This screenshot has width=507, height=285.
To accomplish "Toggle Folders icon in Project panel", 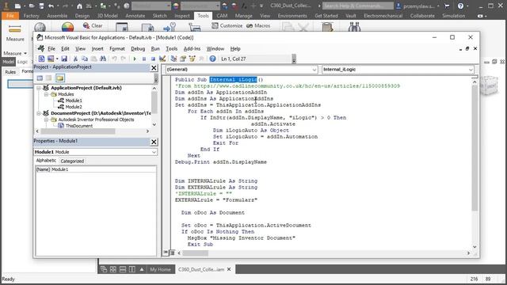I will (x=60, y=78).
